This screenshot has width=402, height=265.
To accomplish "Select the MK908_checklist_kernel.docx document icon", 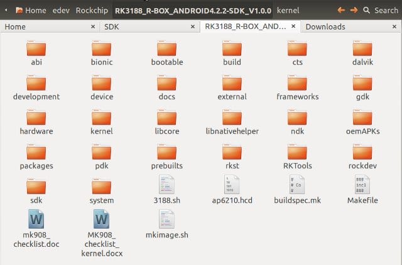I will (x=102, y=219).
